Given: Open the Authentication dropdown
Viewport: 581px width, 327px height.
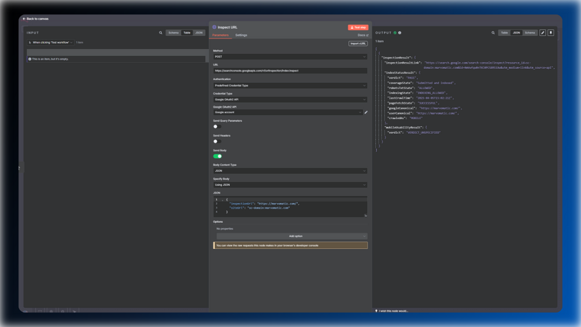Looking at the screenshot, I should pos(290,85).
